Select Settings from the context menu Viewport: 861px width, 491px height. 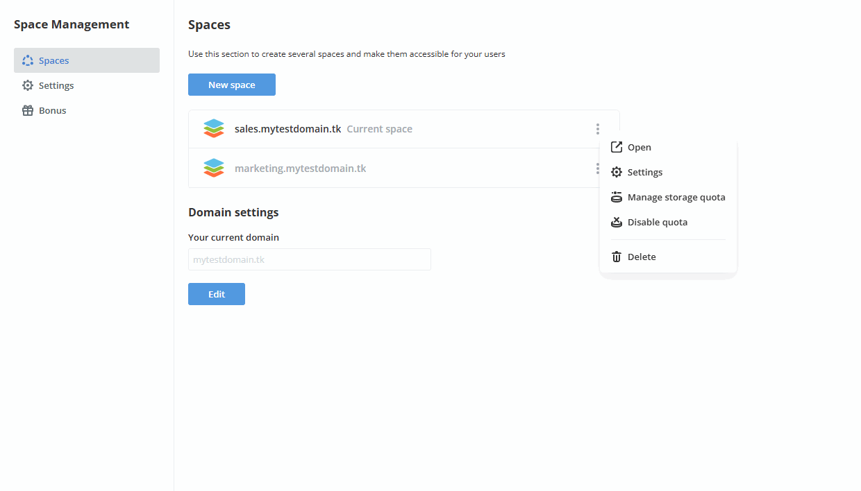click(645, 172)
